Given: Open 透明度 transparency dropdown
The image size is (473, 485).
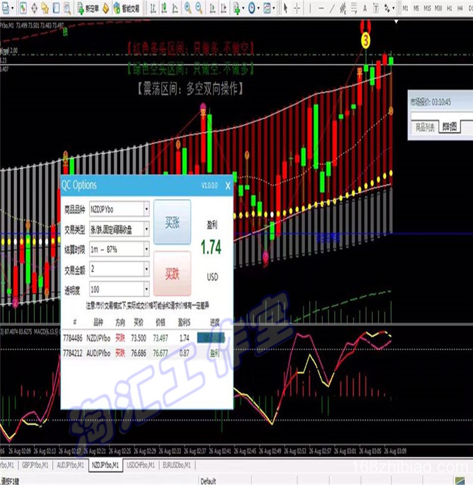Looking at the screenshot, I should [x=119, y=289].
